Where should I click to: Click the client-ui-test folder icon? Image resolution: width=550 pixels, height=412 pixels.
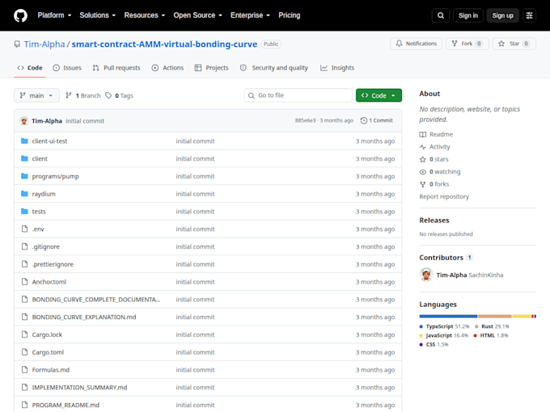click(x=24, y=141)
